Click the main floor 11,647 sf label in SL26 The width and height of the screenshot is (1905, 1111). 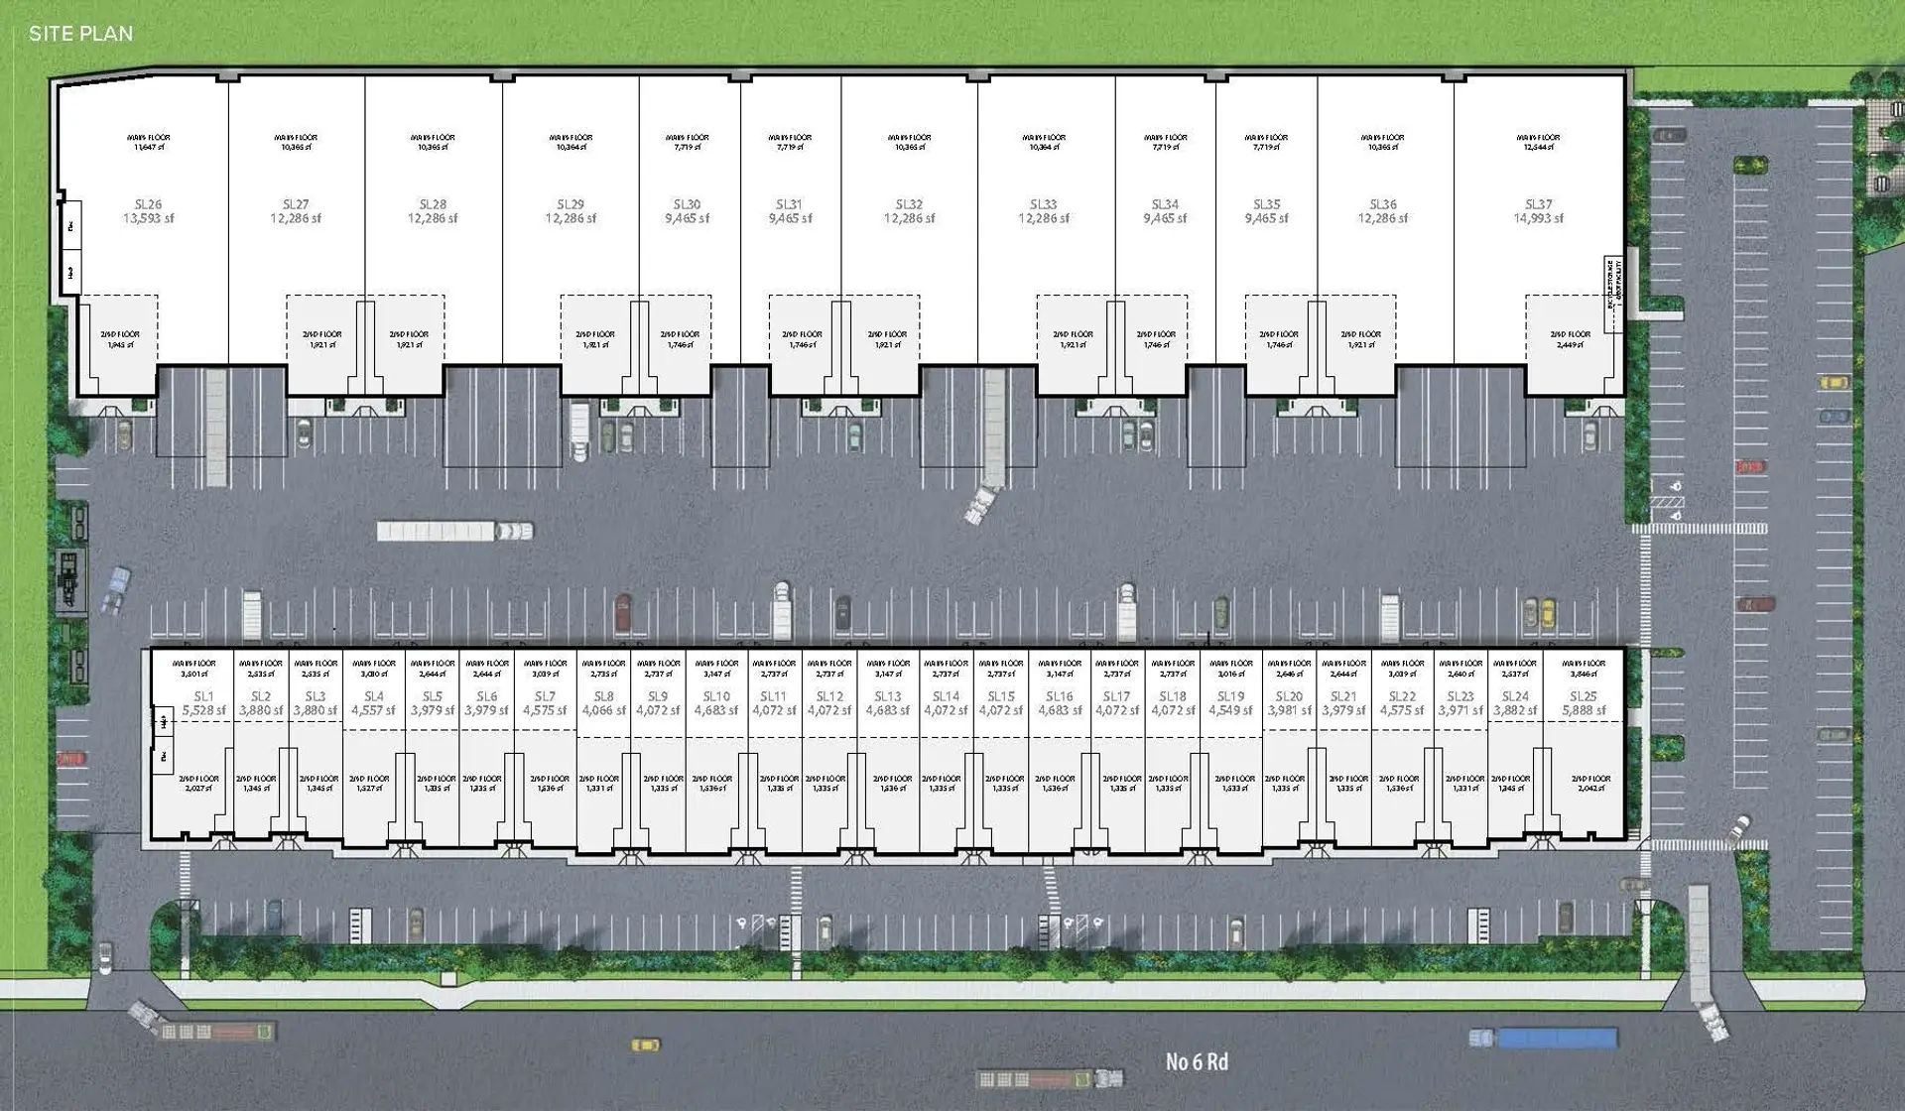pyautogui.click(x=148, y=142)
